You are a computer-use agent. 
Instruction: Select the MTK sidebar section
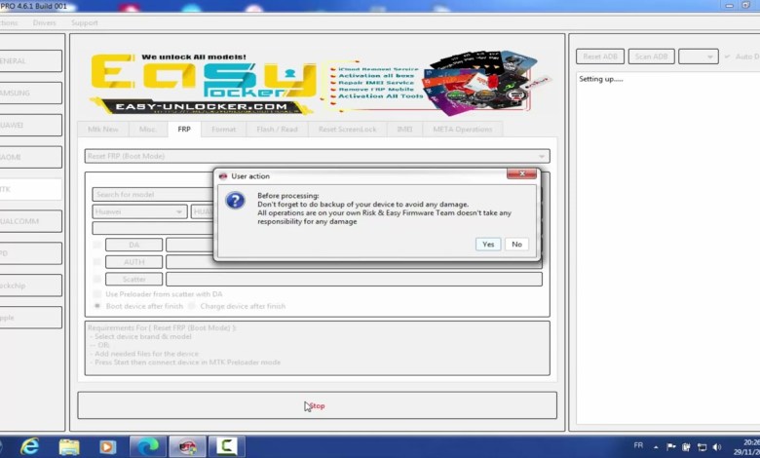point(30,189)
